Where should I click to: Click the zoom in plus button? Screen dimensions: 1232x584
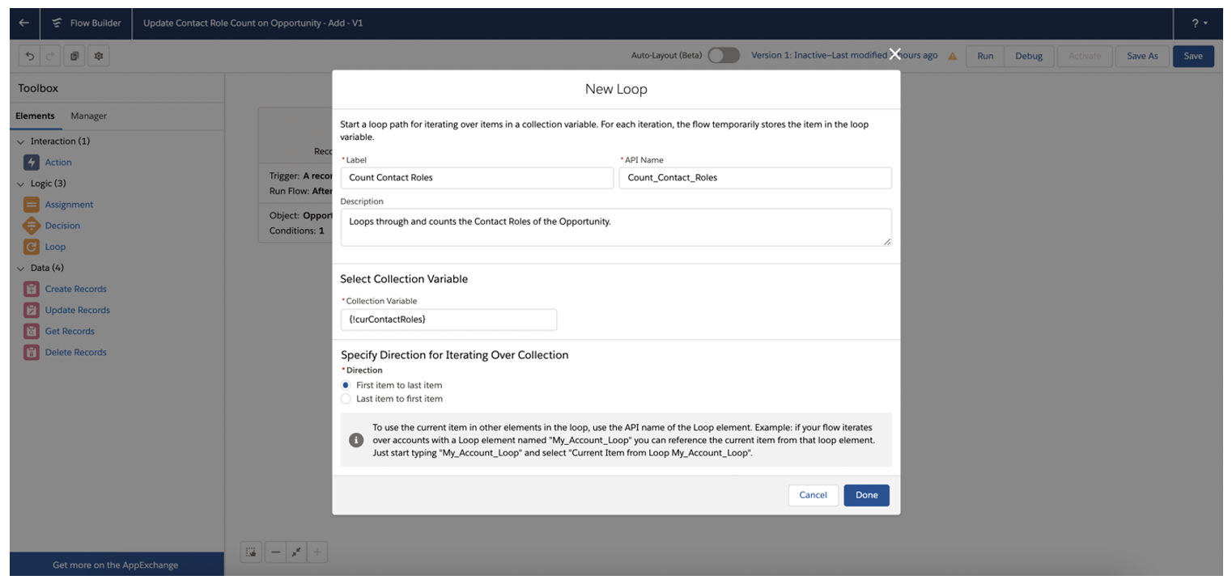click(x=317, y=552)
